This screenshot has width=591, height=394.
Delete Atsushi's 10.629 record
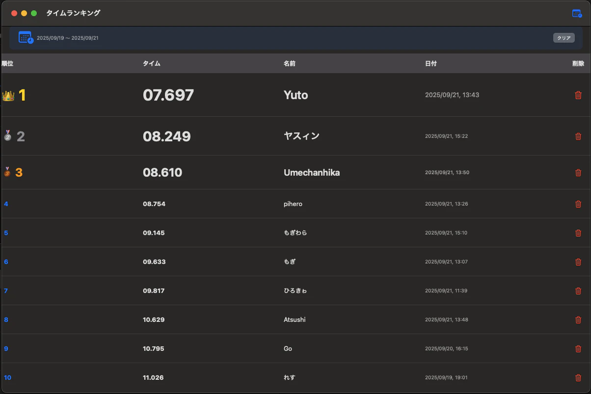point(578,320)
